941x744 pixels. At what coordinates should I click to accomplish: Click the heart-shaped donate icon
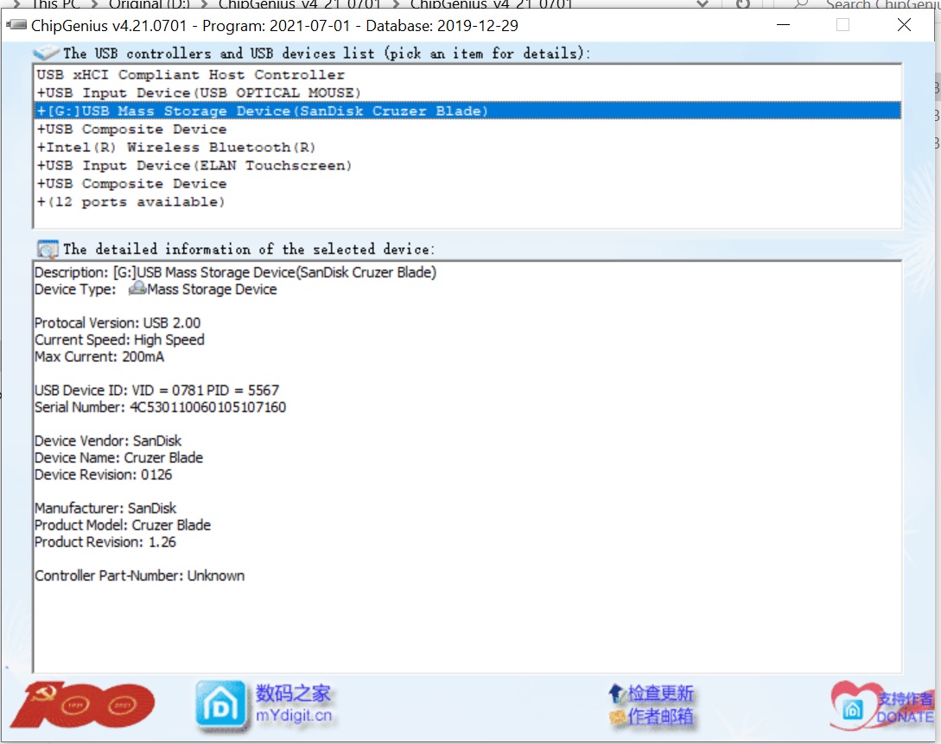pos(854,706)
